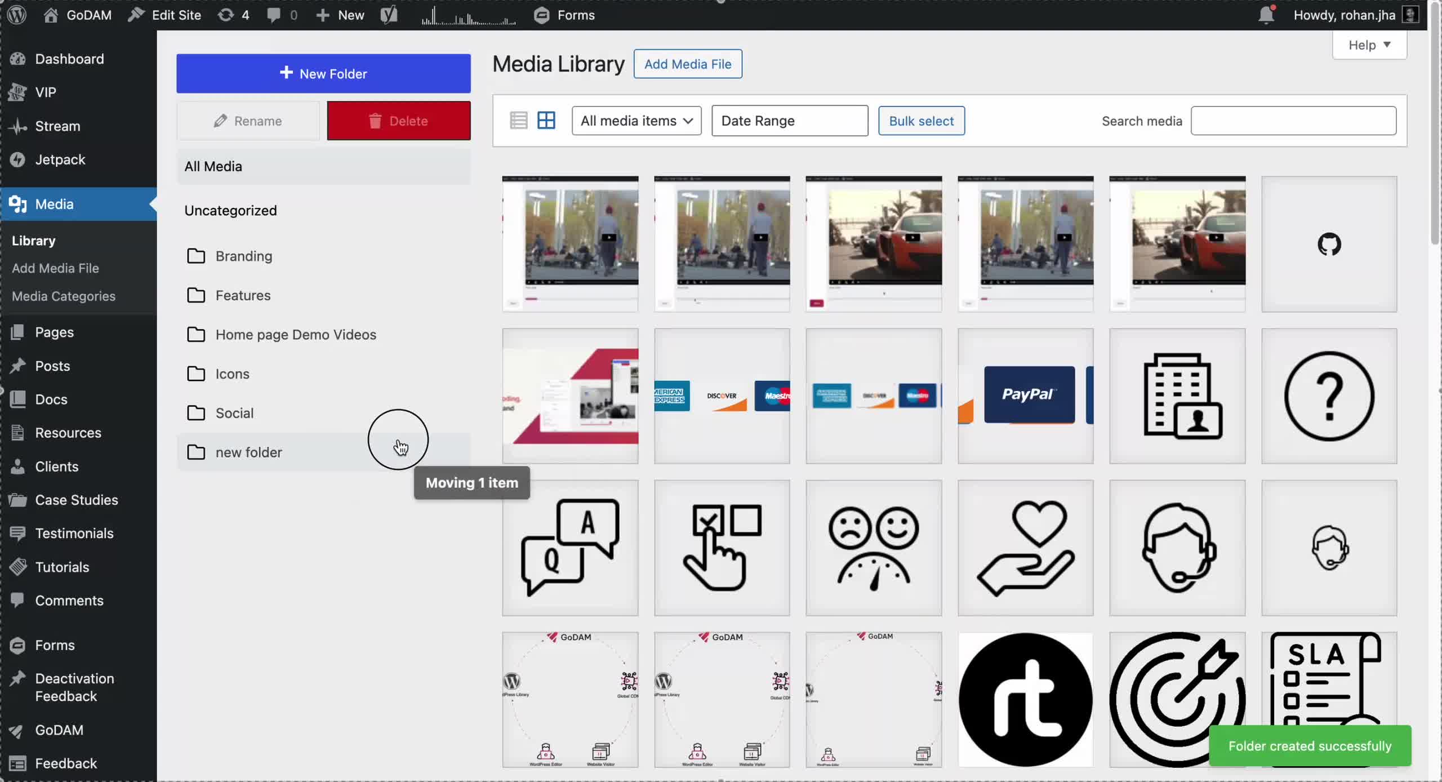
Task: Click the Yoast SEO icon in the toolbar
Action: 389,15
